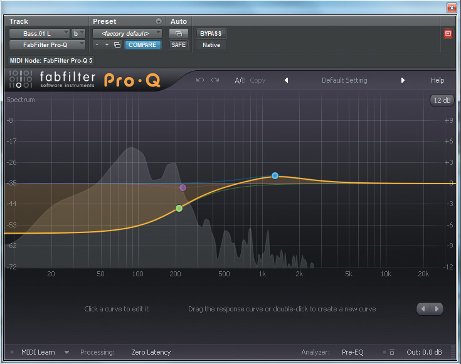The height and width of the screenshot is (364, 461).
Task: Click the preset copy settings icon
Action: point(117,45)
